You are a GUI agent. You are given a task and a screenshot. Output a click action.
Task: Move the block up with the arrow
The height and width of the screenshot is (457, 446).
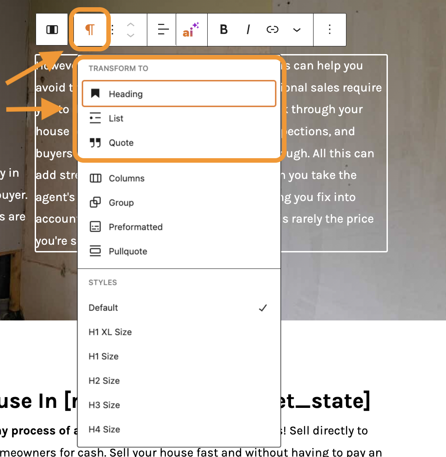(x=131, y=23)
